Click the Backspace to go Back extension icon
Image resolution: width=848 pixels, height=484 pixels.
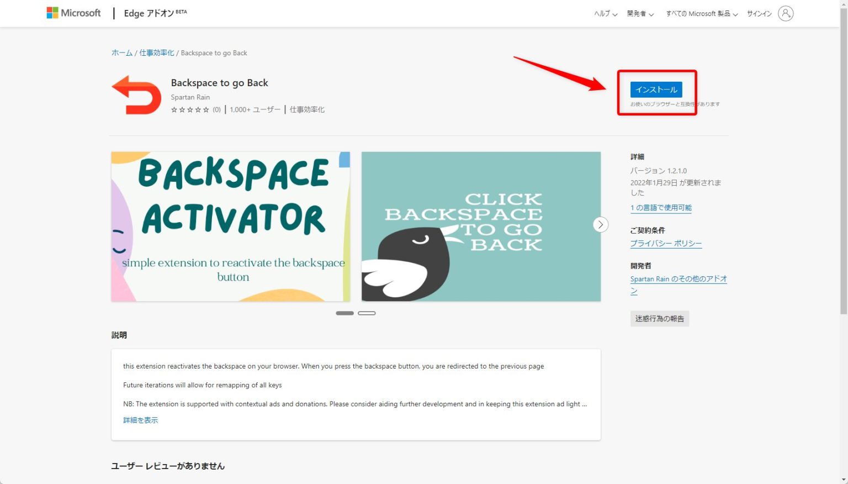(x=136, y=94)
